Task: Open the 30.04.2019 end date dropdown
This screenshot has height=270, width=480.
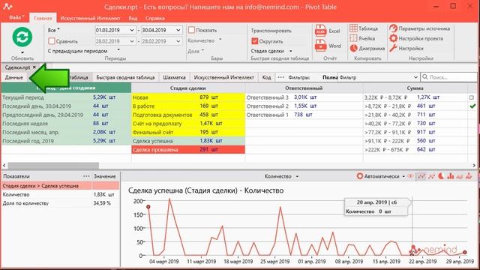Action: point(178,30)
